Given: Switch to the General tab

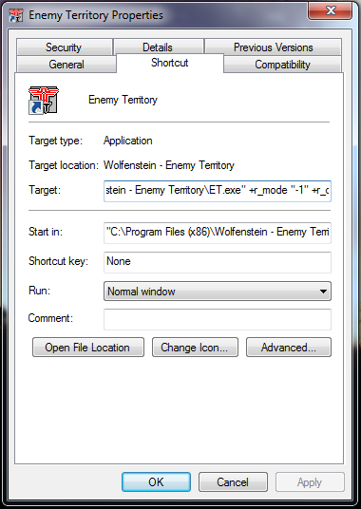Looking at the screenshot, I should point(66,65).
